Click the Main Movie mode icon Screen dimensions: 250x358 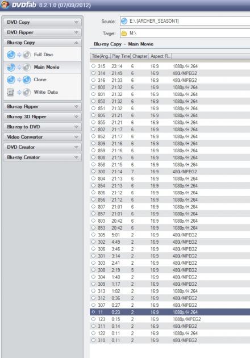click(x=19, y=67)
